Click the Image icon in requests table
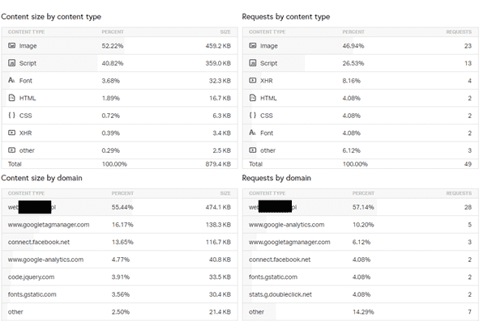 tap(252, 45)
